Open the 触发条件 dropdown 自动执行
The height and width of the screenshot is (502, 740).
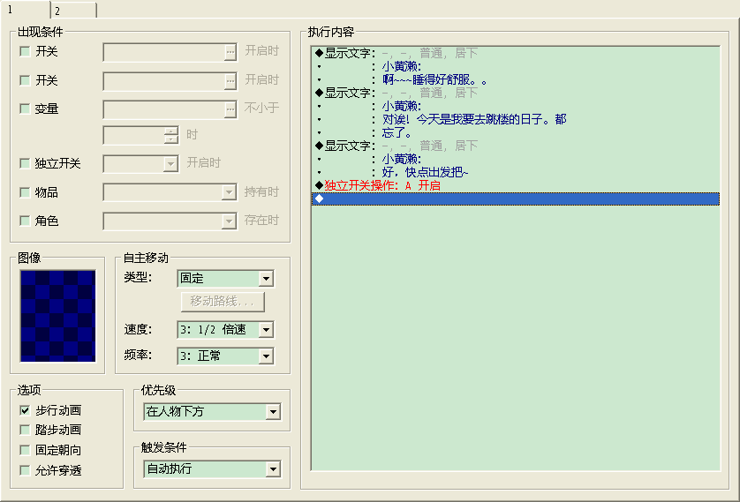[x=273, y=469]
